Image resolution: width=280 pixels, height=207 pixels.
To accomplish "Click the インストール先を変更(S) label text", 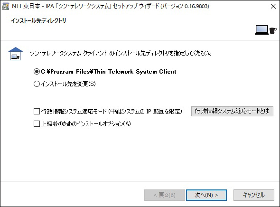I will [68, 84].
